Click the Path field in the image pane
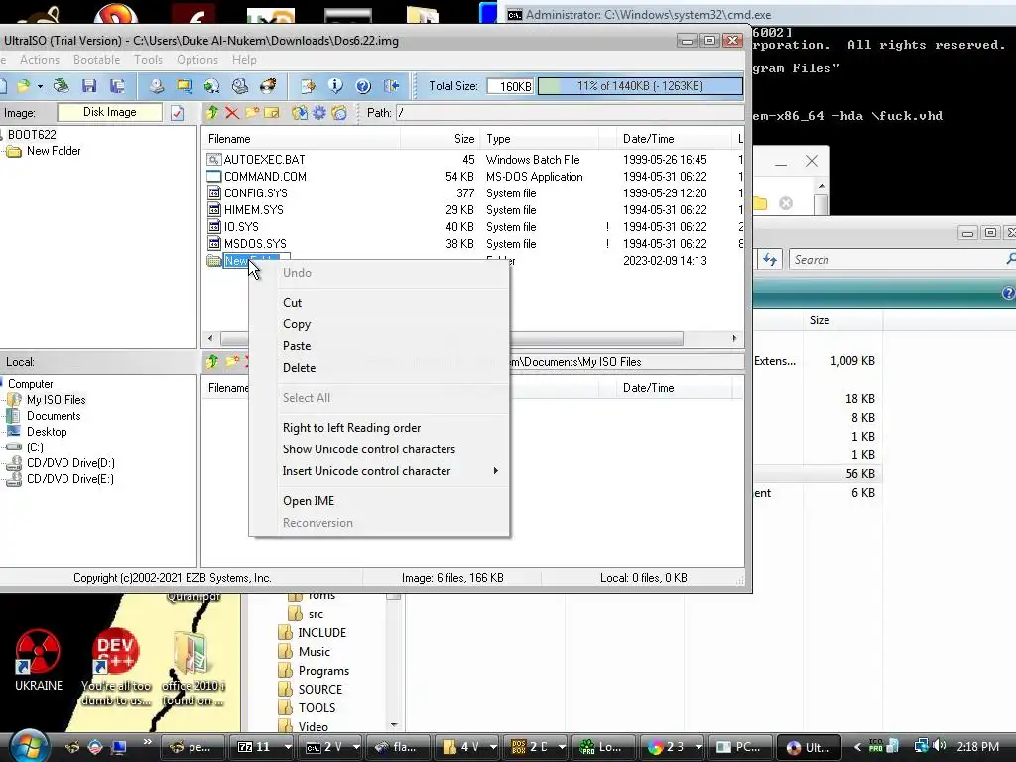The height and width of the screenshot is (762, 1016). (569, 113)
